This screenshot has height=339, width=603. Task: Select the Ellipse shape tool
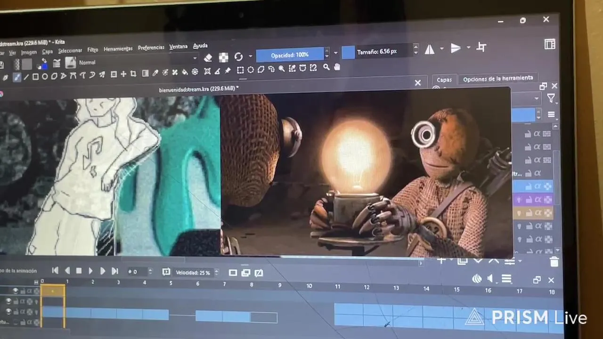click(x=45, y=76)
